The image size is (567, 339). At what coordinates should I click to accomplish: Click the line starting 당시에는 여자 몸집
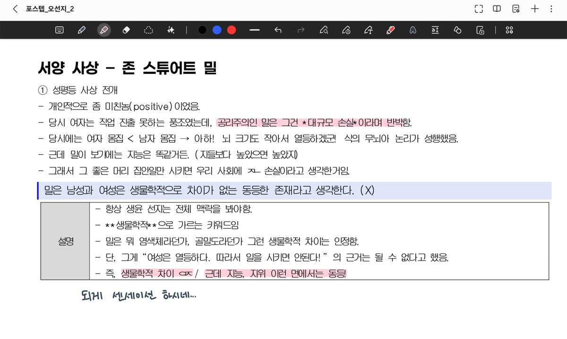[x=249, y=139]
